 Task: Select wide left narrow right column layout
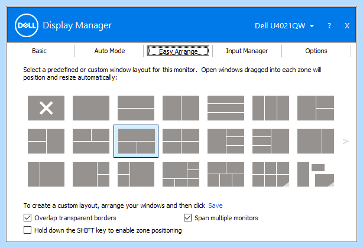(x=316, y=141)
